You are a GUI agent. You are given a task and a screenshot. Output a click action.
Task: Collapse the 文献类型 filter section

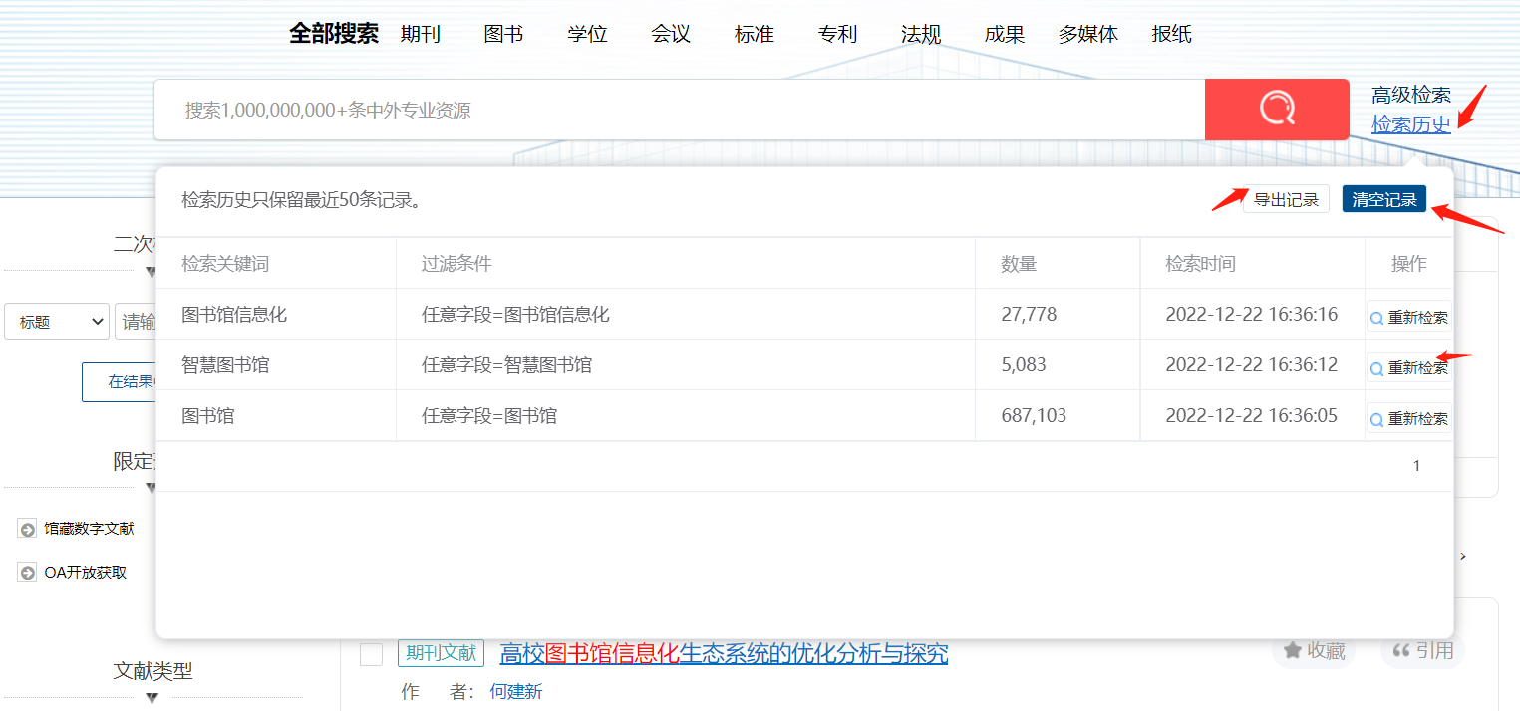click(152, 697)
